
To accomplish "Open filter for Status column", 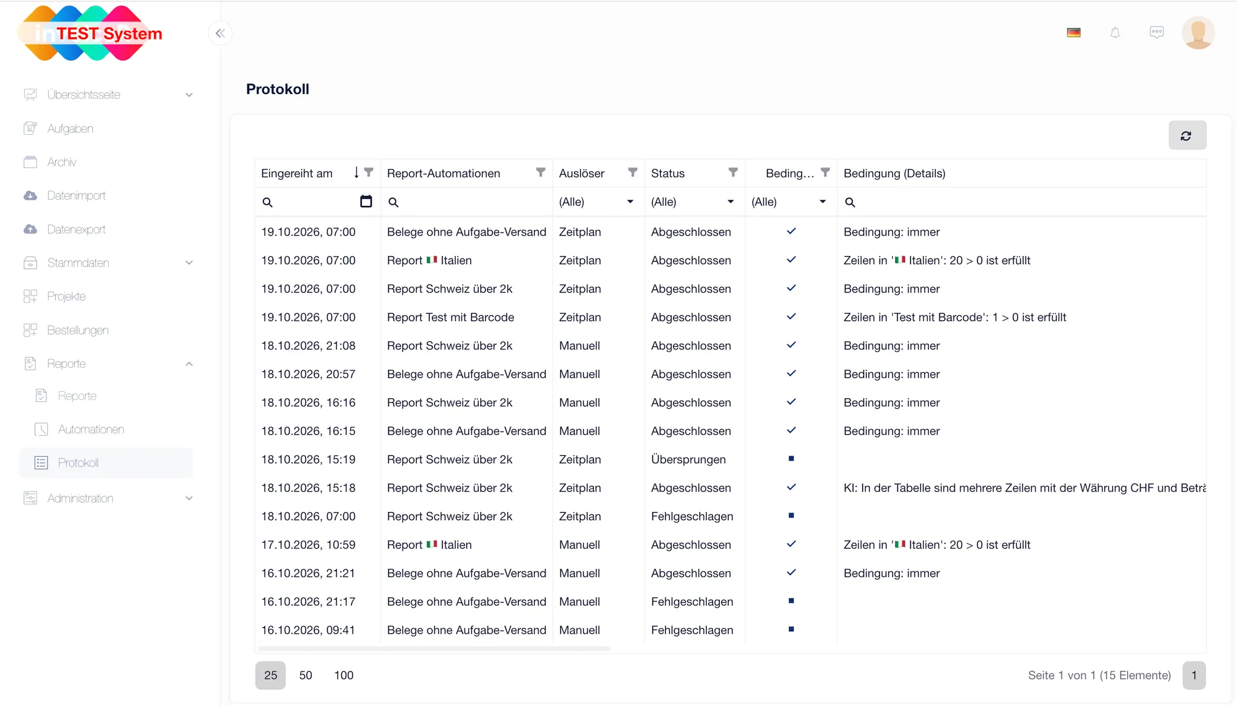I will click(x=733, y=172).
